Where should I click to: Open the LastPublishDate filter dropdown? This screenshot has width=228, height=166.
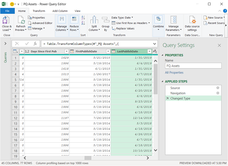tap(149, 51)
